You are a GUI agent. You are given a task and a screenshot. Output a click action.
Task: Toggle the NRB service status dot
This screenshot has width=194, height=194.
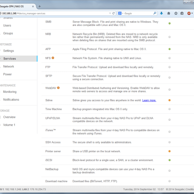pos(169,37)
